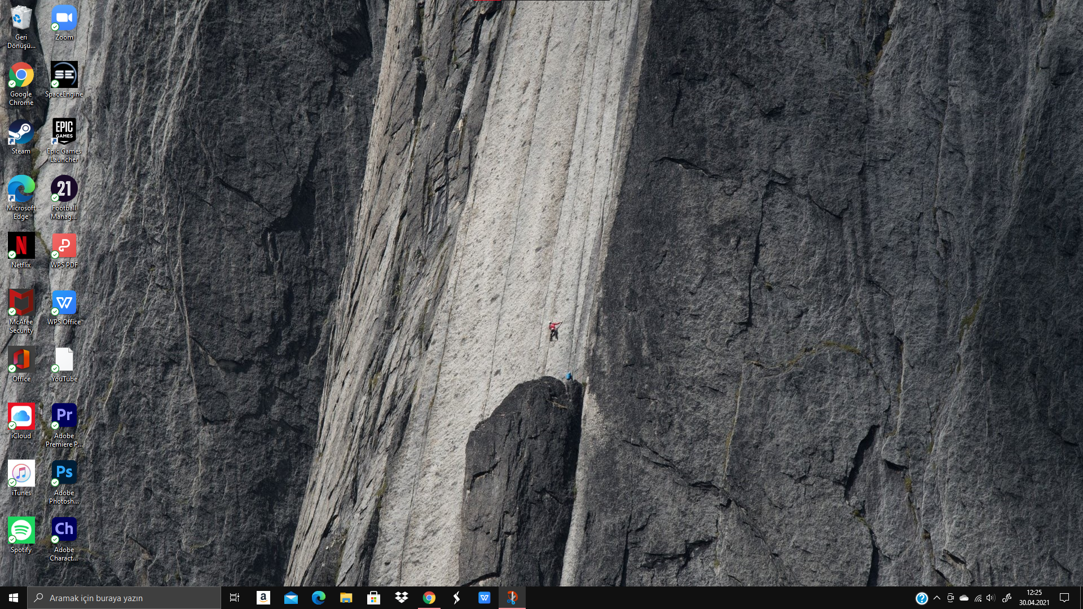Open the notification action center

(x=1064, y=598)
